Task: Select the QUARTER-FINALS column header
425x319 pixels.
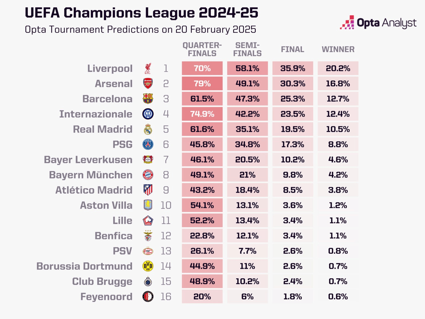Action: (202, 49)
